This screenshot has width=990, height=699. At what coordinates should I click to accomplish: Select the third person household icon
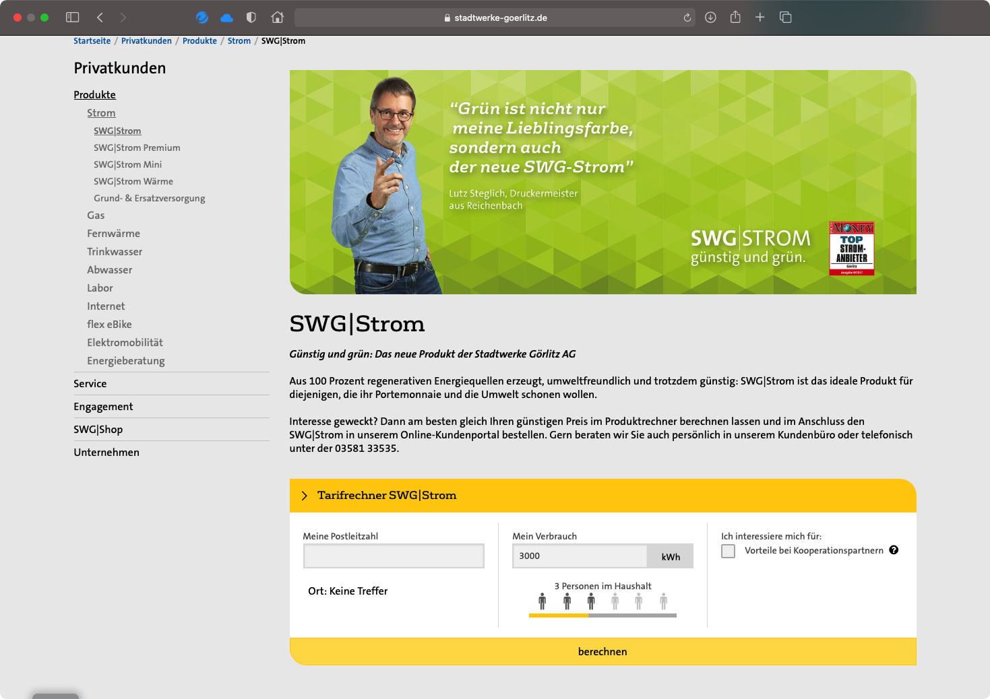coord(591,601)
